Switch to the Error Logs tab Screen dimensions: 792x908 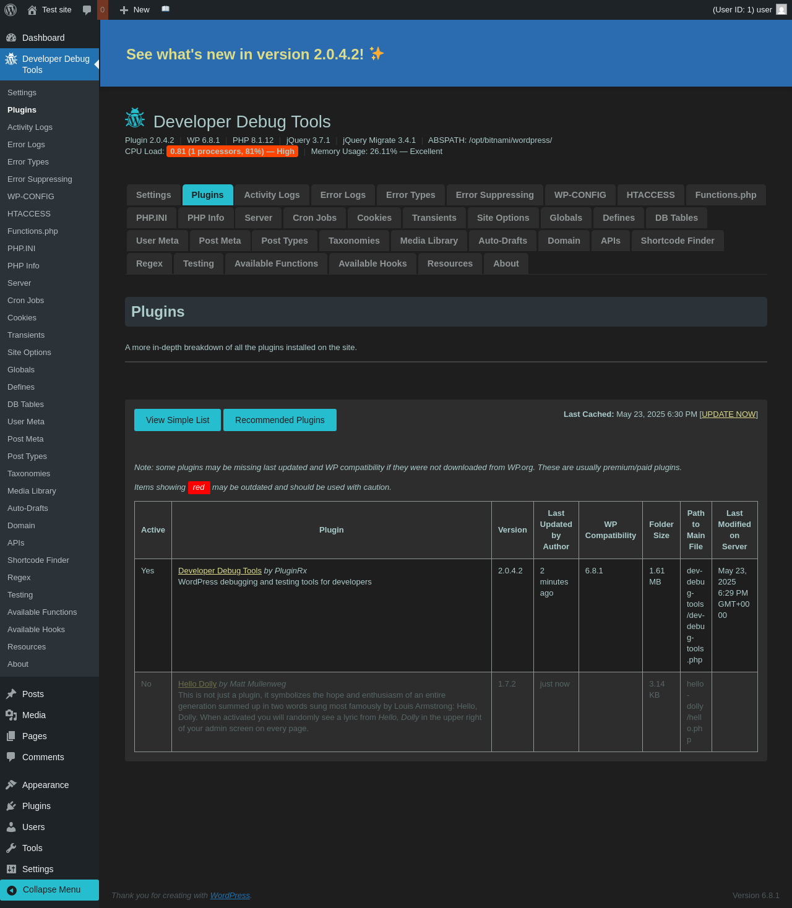pos(343,195)
